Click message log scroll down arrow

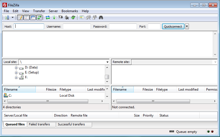(x=215, y=55)
